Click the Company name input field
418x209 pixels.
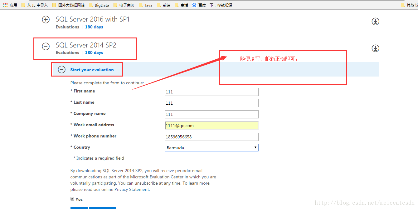(x=212, y=114)
